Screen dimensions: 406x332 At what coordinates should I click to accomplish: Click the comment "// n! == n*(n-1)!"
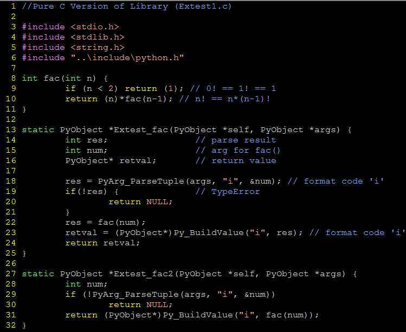[225, 99]
